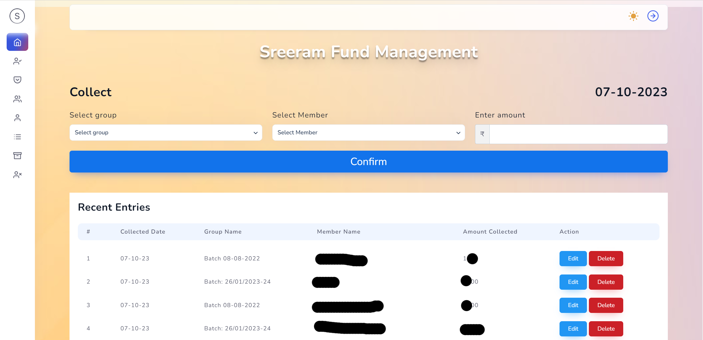
Task: Click inside the Enter amount field
Action: pos(578,134)
